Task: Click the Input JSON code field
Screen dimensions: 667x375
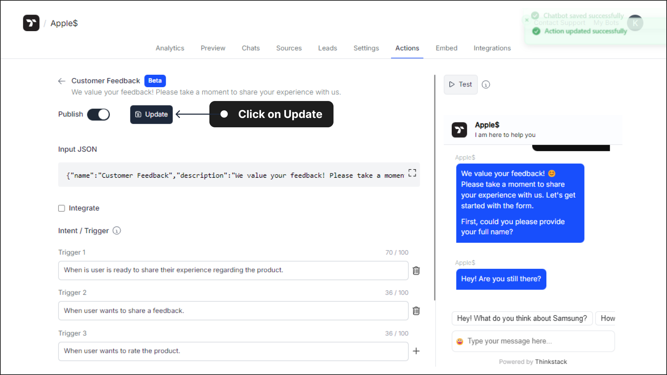Action: point(239,175)
